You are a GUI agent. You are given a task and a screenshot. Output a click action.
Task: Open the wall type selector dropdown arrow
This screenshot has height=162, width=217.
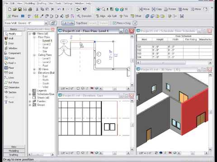pos(46,23)
